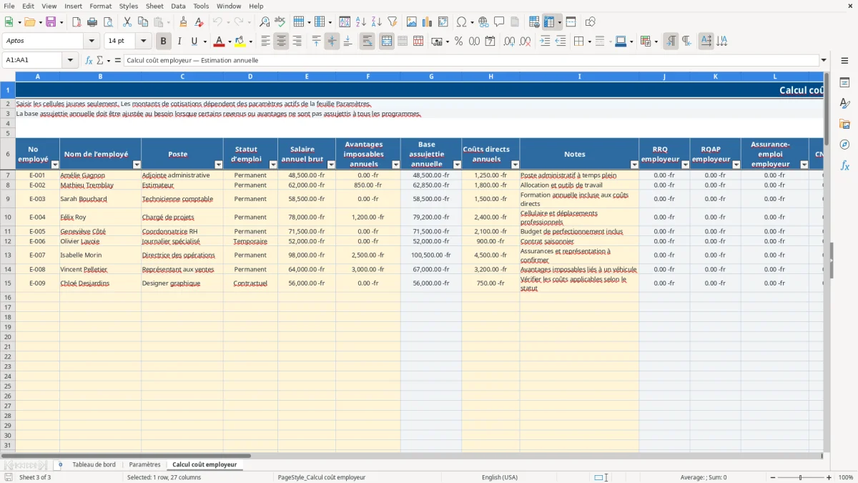Click the Copy icon
This screenshot has width=858, height=483.
[x=142, y=22]
